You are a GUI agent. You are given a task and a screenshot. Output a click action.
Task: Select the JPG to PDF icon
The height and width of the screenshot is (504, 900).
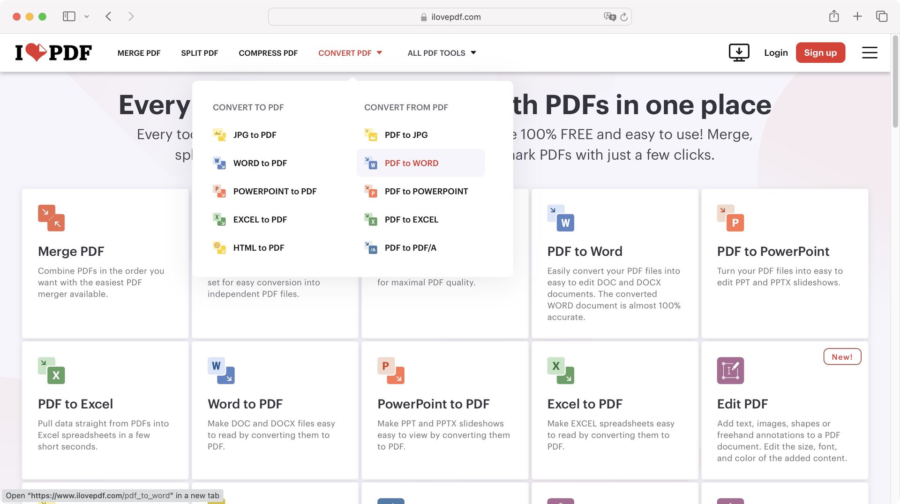click(219, 135)
